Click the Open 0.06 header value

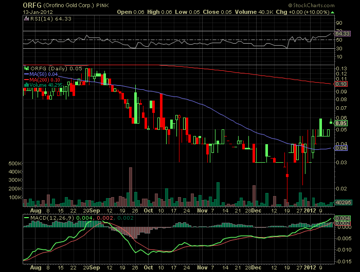click(x=131, y=12)
